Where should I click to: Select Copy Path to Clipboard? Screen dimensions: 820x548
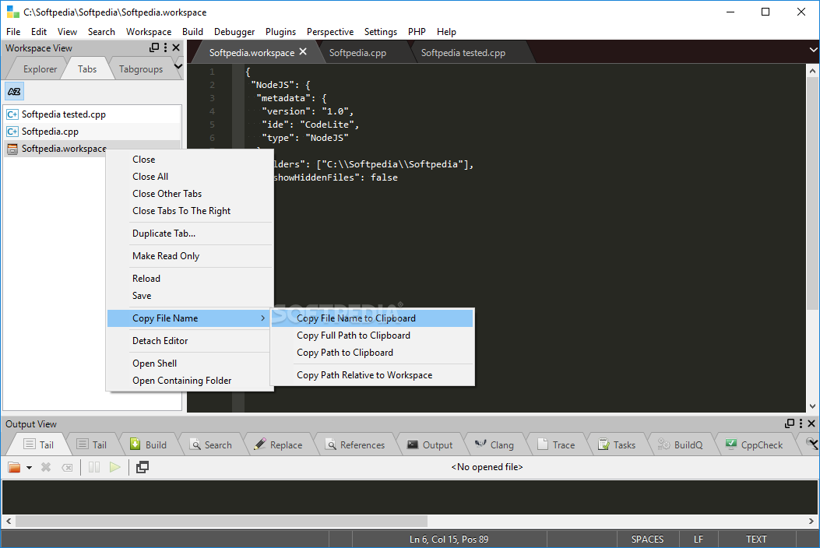pos(372,353)
